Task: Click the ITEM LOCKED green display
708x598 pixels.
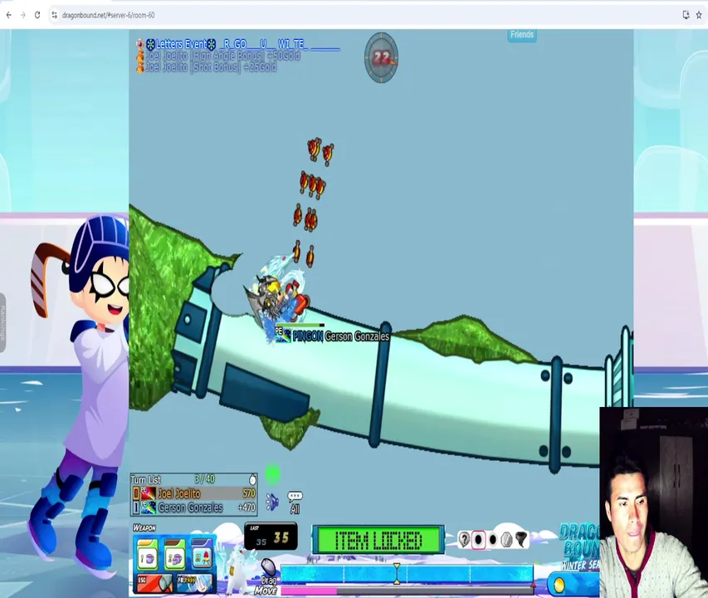Action: tap(378, 539)
